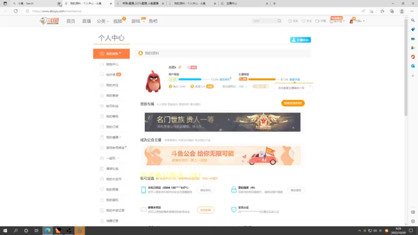Select 我的关注 in the sidebar
Viewport: 418px width, 235px height.
point(112,85)
